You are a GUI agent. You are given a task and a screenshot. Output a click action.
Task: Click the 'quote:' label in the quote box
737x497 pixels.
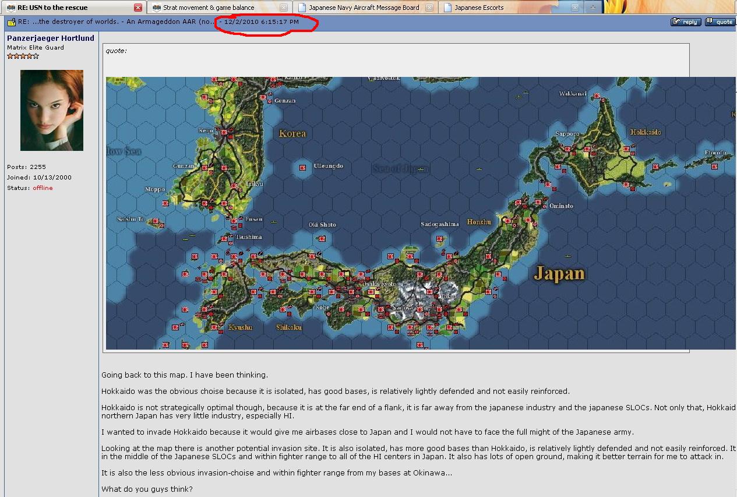(x=117, y=51)
